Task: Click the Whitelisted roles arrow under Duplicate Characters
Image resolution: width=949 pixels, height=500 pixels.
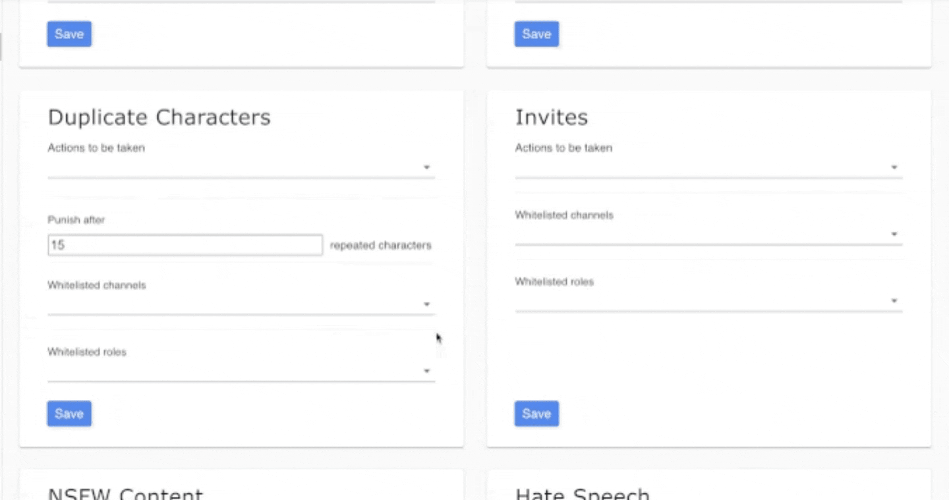Action: pos(426,371)
